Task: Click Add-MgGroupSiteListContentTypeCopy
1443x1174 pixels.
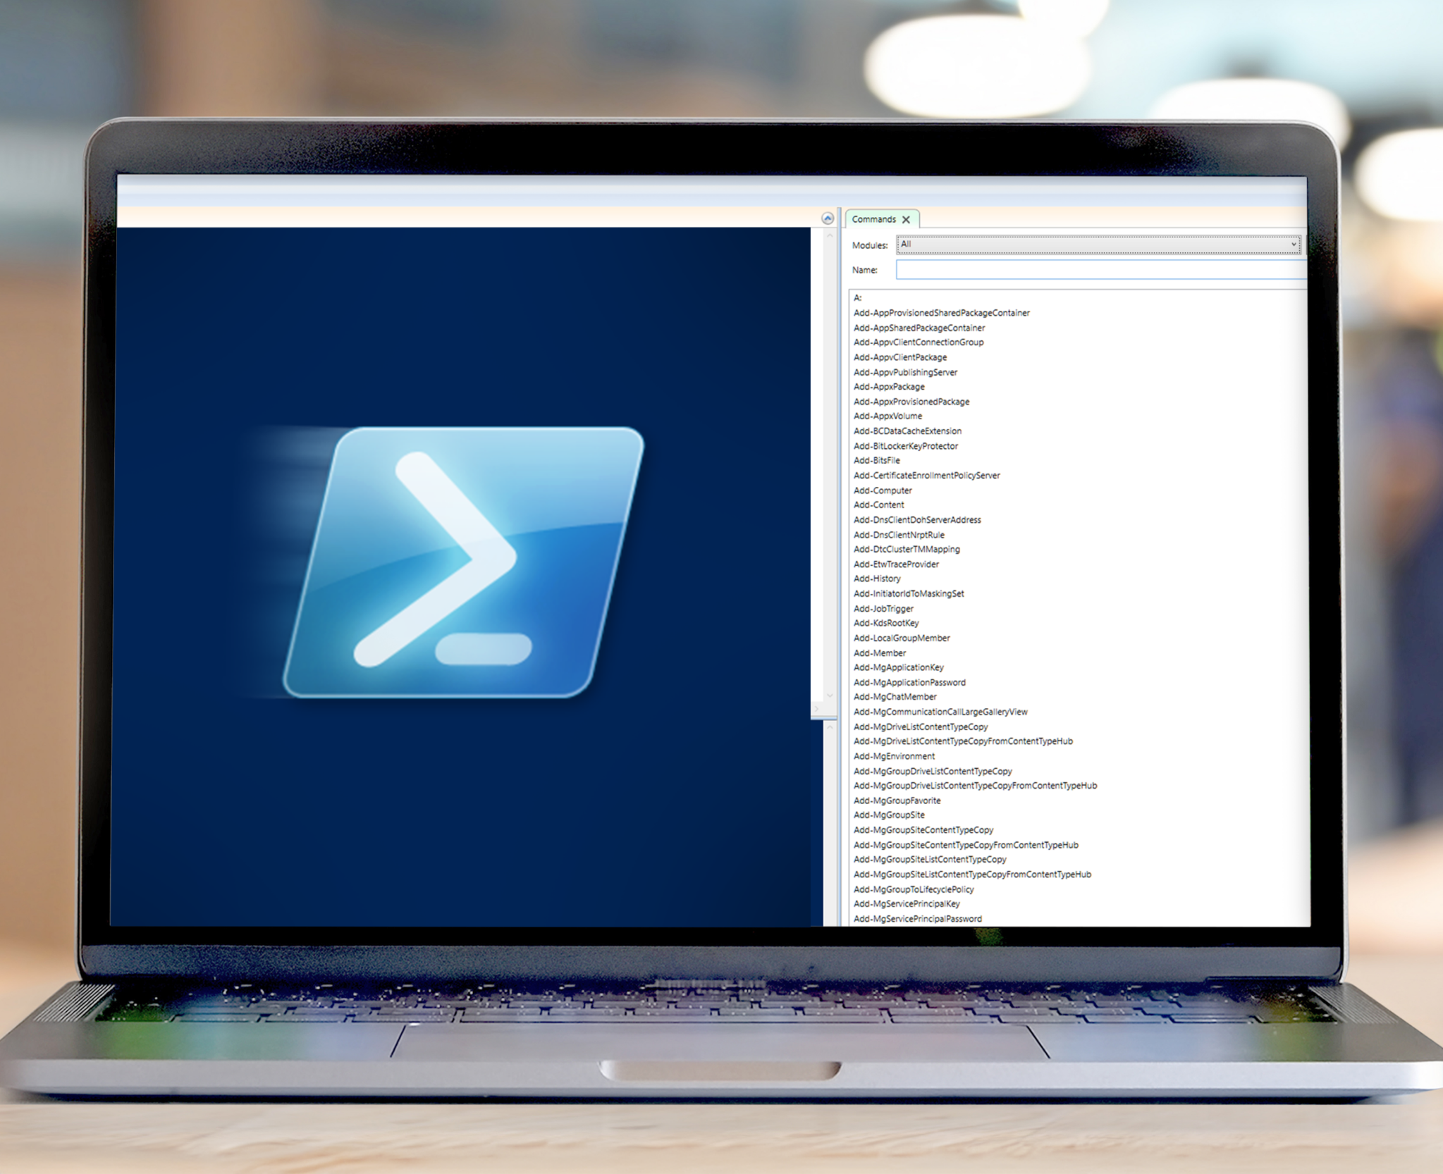Action: pyautogui.click(x=930, y=860)
